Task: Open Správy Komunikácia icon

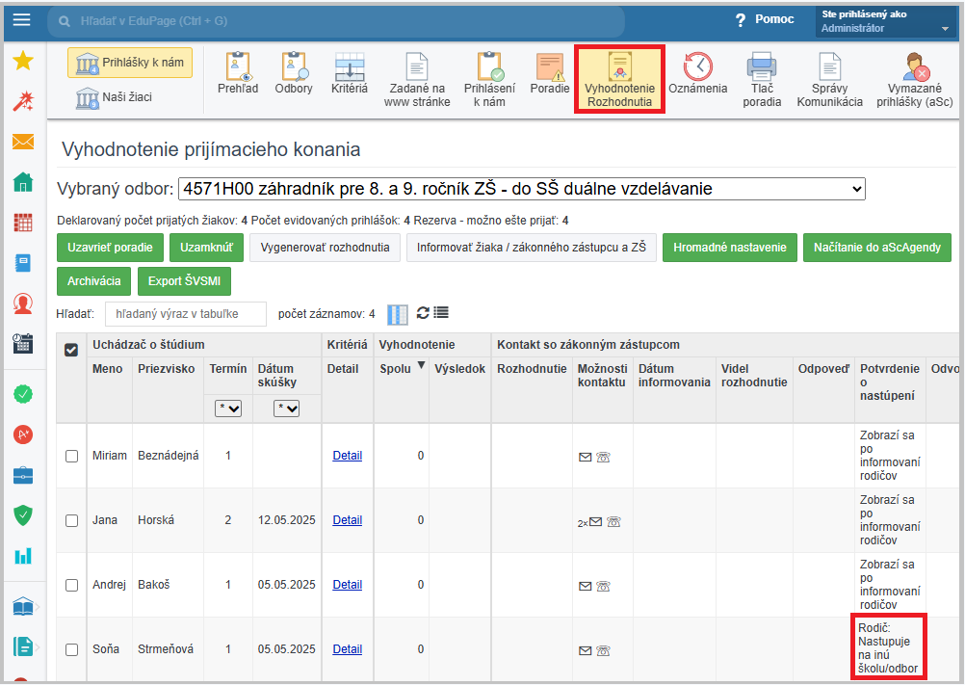Action: point(829,80)
